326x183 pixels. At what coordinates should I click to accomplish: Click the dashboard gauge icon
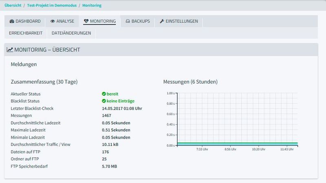pos(12,21)
